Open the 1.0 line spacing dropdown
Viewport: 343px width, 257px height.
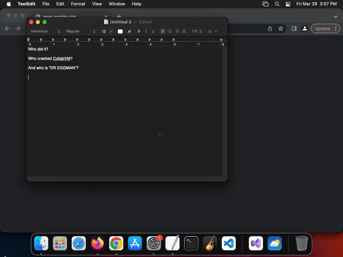(x=196, y=31)
